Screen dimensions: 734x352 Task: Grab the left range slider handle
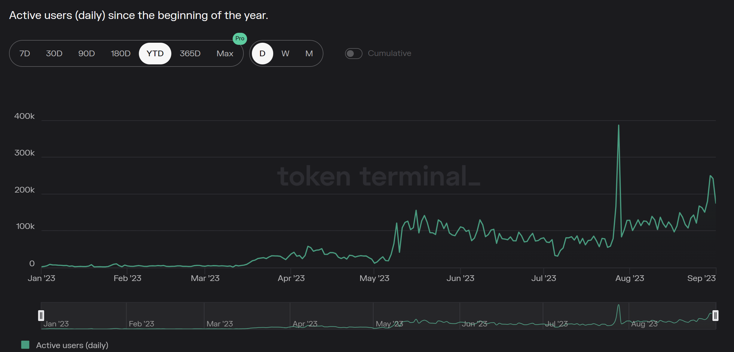click(41, 316)
